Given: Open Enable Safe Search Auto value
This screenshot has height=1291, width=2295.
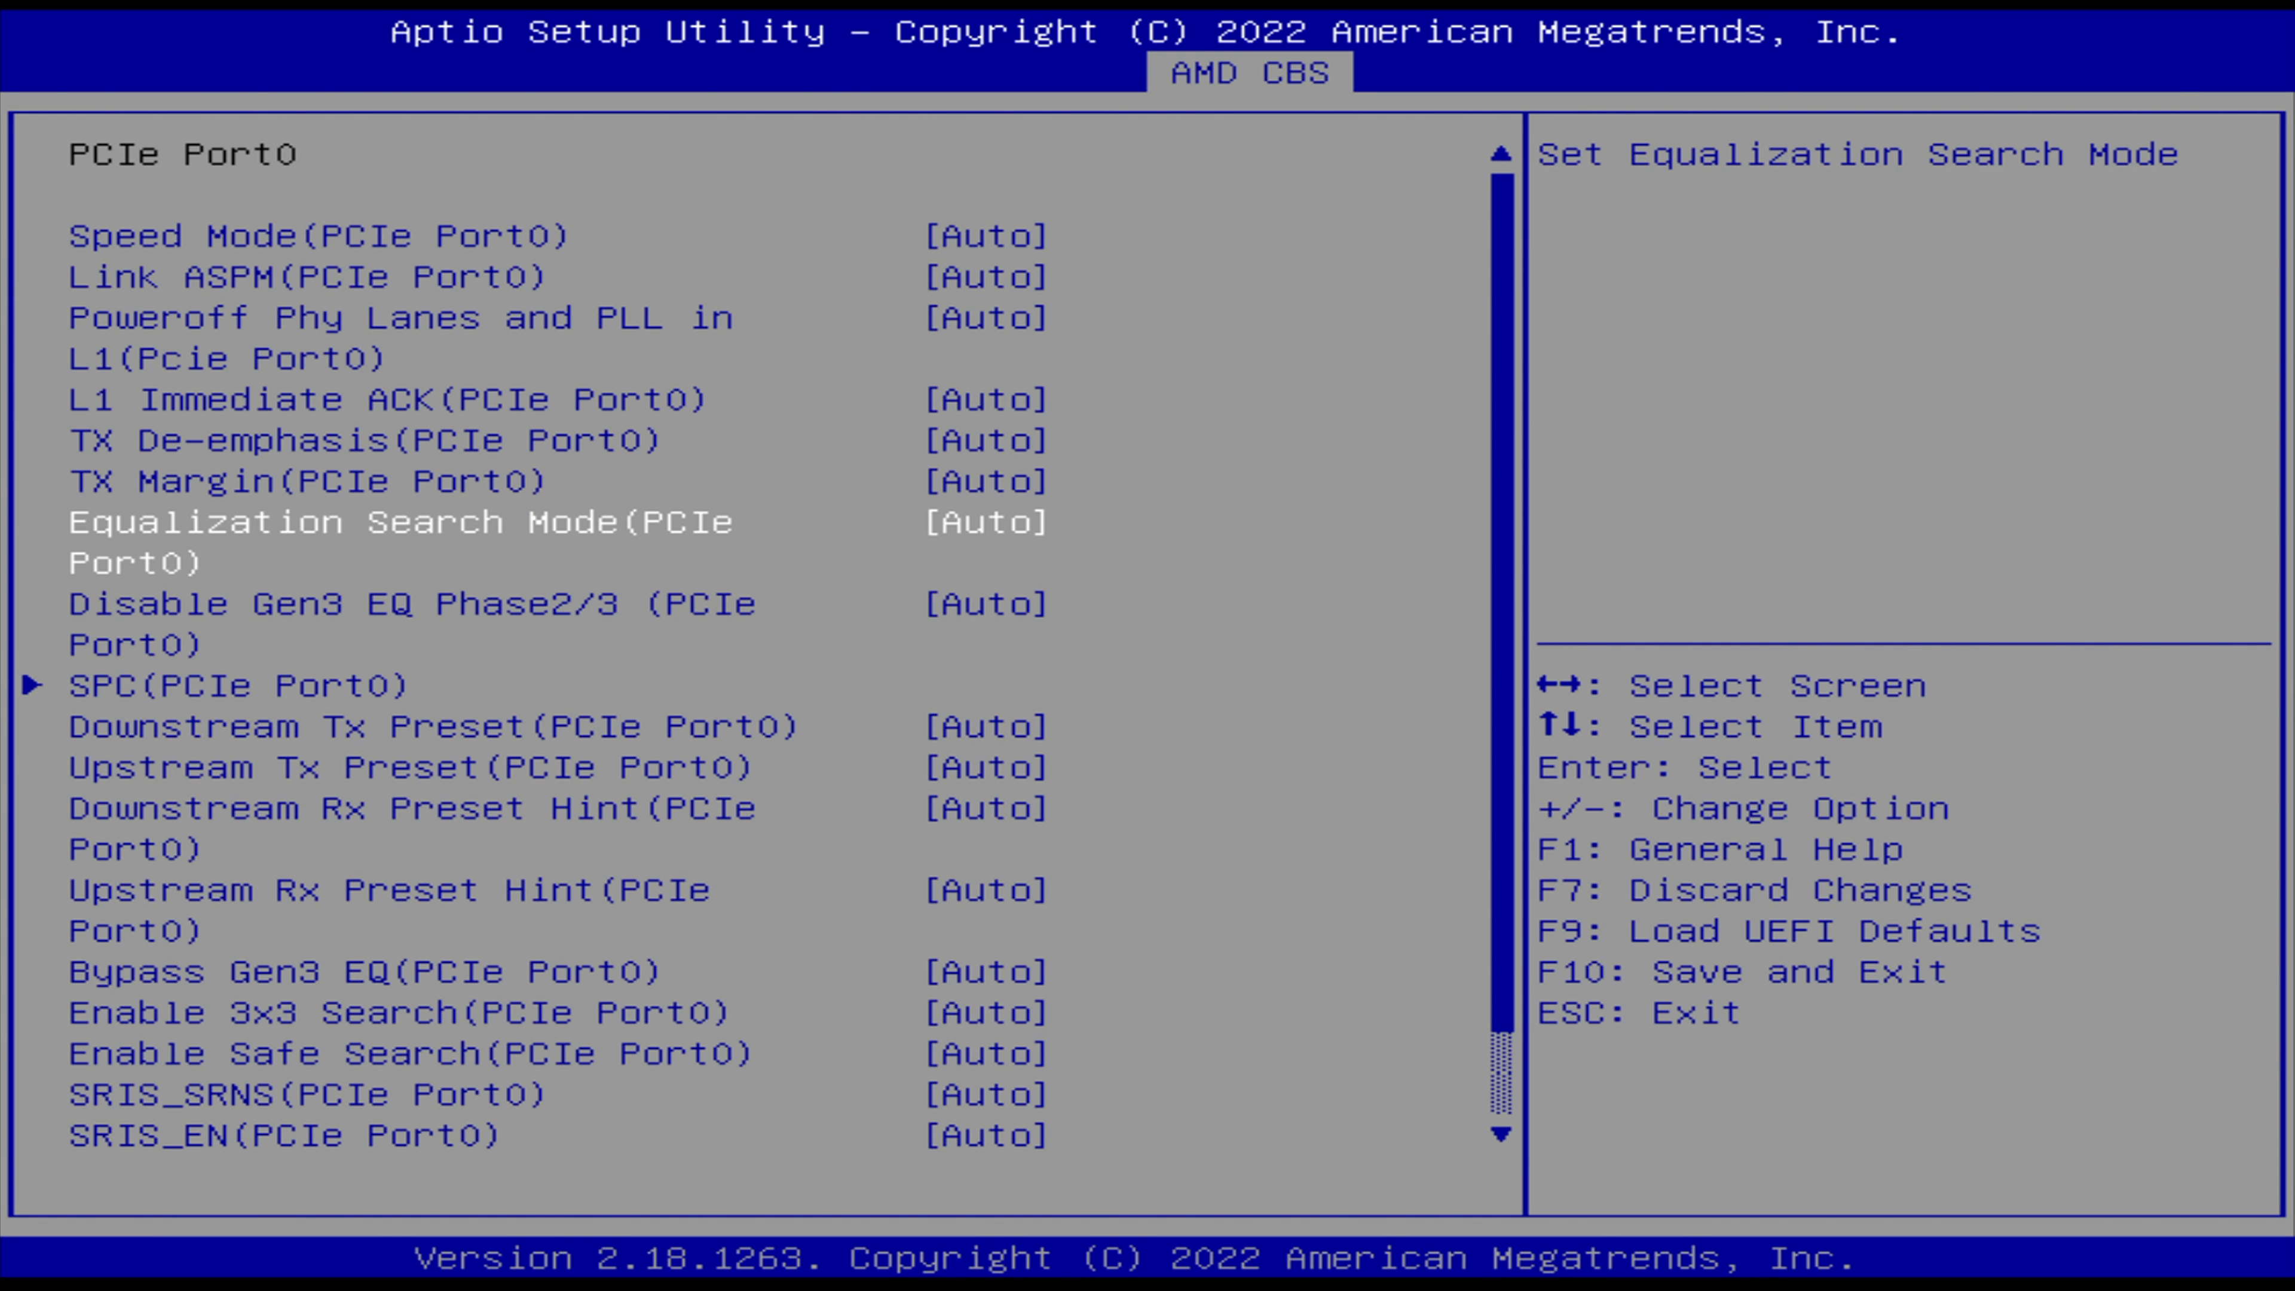Looking at the screenshot, I should (986, 1054).
